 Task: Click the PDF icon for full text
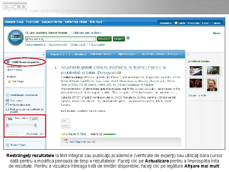[66, 141]
